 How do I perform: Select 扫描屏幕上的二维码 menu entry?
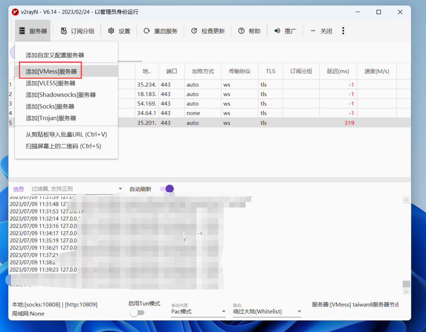[x=66, y=146]
